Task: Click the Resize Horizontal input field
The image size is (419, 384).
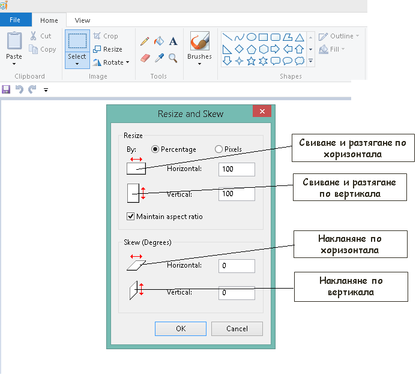Action: (x=237, y=169)
